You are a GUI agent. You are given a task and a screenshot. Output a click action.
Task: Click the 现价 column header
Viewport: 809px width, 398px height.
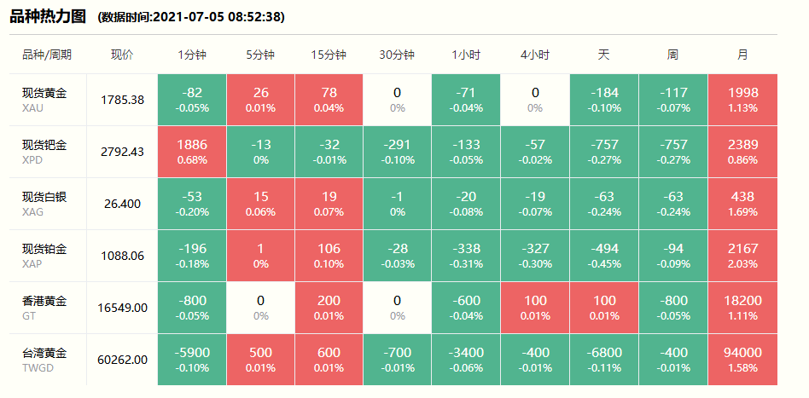point(122,55)
